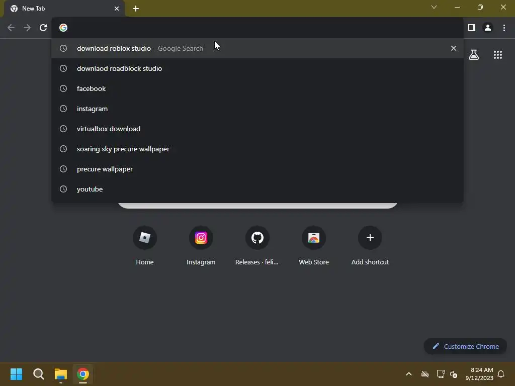The image size is (515, 386).
Task: Open the Web Store shortcut
Action: (314, 245)
